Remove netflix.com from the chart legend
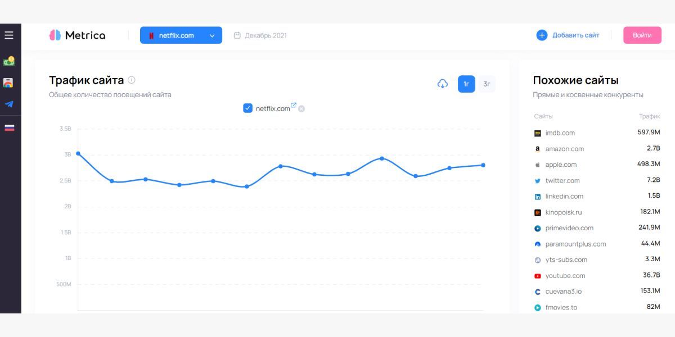Screen dimensions: 675x337 point(301,109)
